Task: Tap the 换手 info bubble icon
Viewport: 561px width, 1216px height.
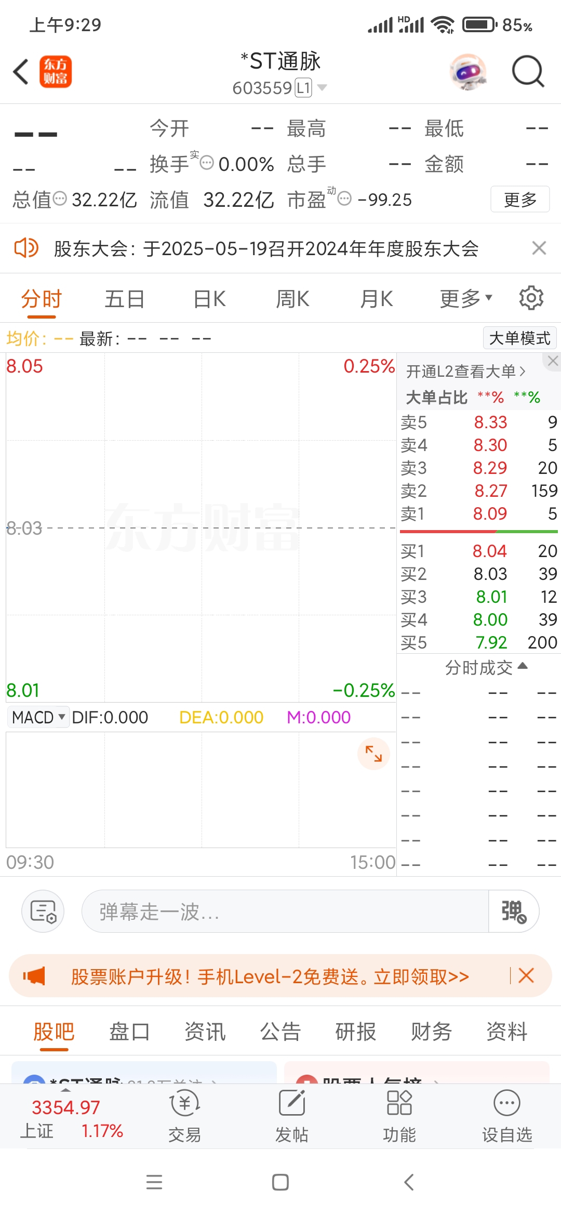Action: [207, 163]
